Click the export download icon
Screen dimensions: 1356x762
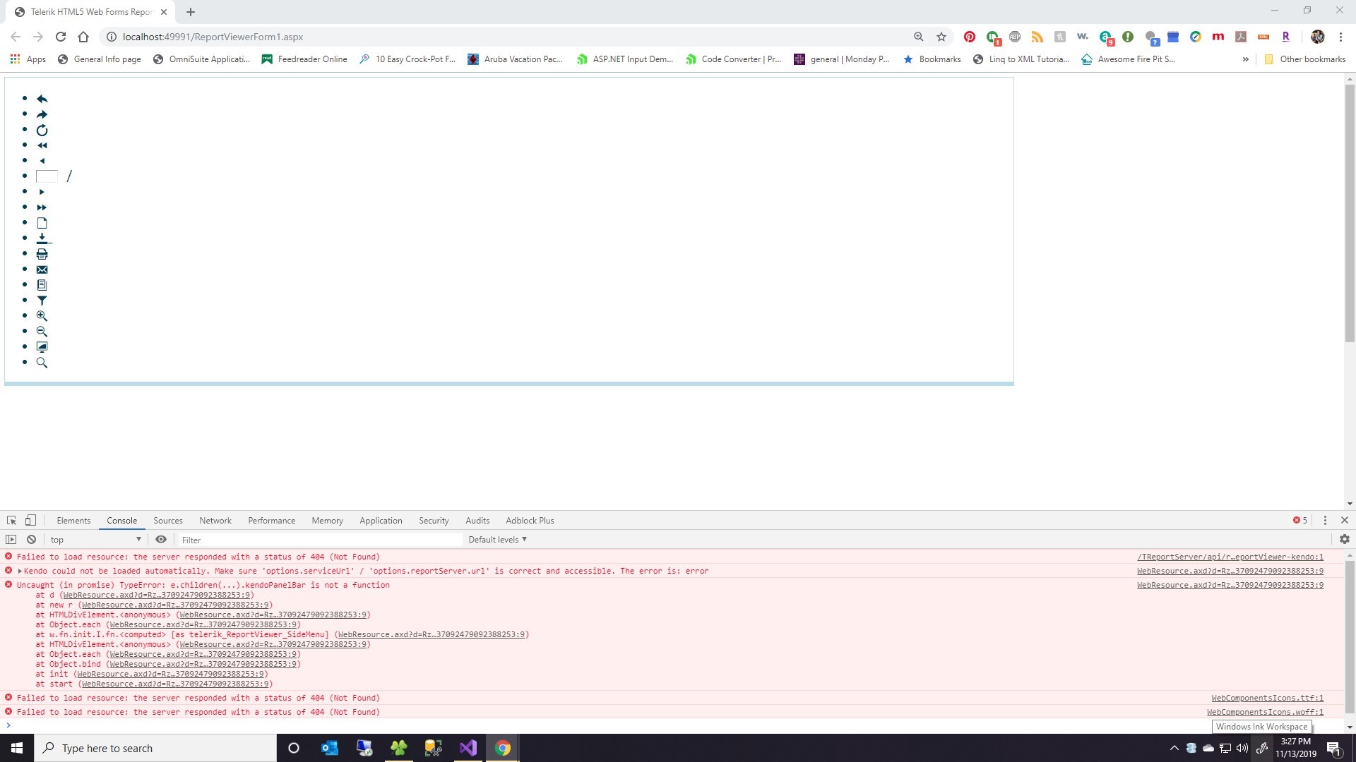tap(42, 238)
